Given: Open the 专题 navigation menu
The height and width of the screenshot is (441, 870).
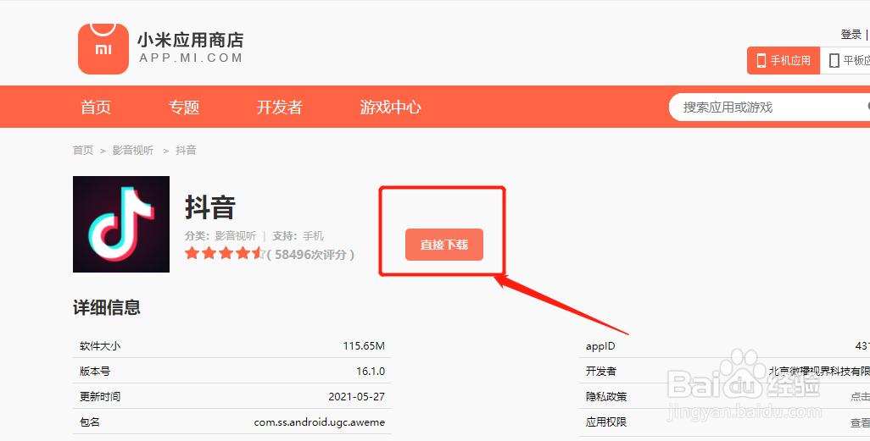Looking at the screenshot, I should point(184,107).
